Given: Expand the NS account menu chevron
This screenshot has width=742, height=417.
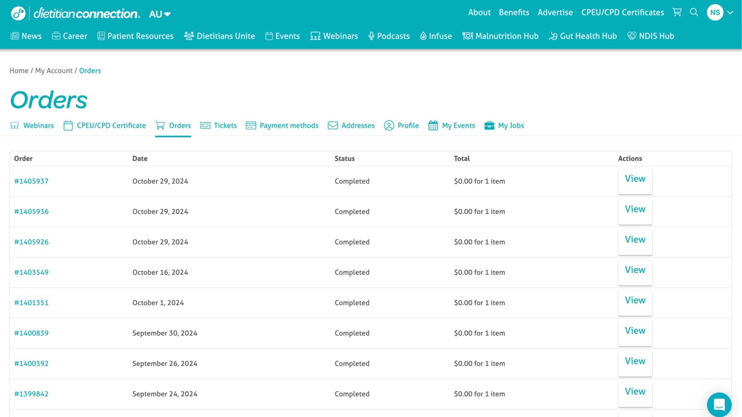Looking at the screenshot, I should click(x=730, y=12).
